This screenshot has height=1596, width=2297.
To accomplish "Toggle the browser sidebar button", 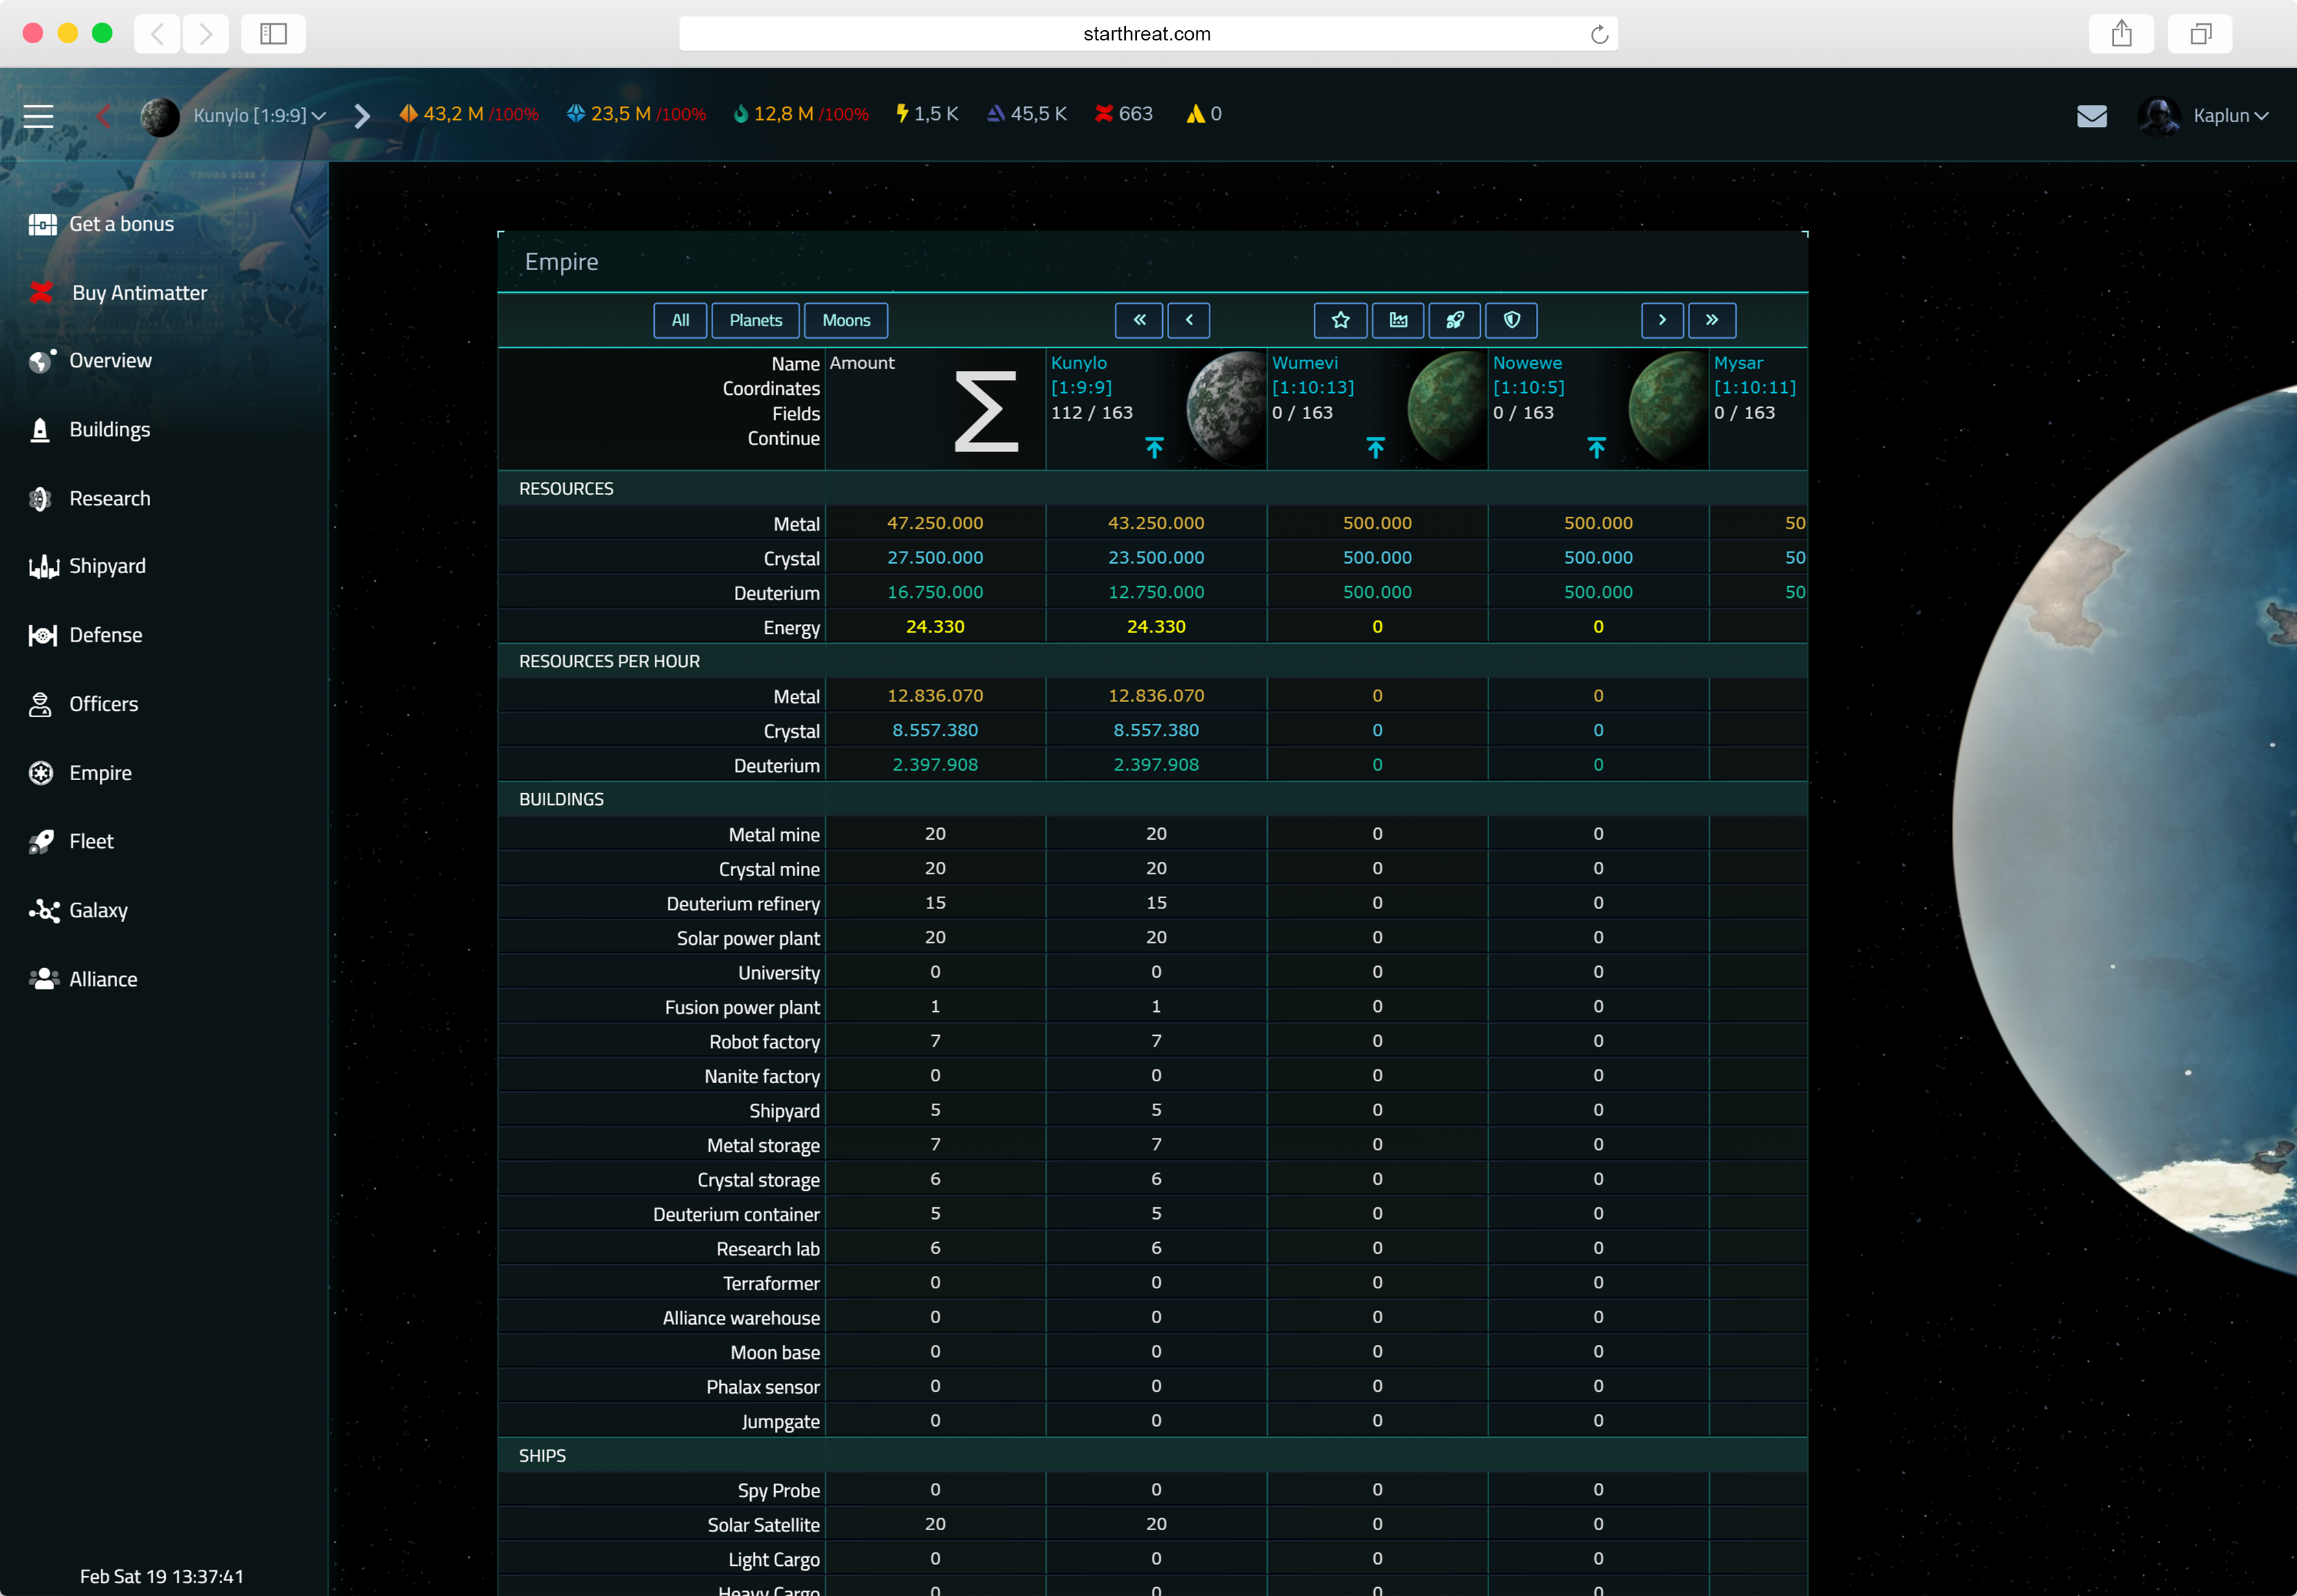I will [x=273, y=34].
